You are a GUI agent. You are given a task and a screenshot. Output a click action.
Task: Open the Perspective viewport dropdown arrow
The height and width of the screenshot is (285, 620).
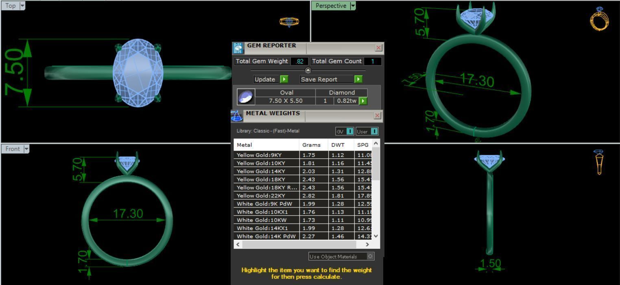click(353, 6)
